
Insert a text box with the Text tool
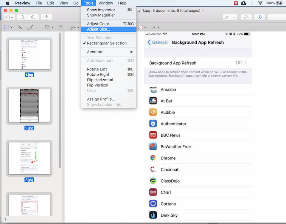pyautogui.click(x=61, y=27)
